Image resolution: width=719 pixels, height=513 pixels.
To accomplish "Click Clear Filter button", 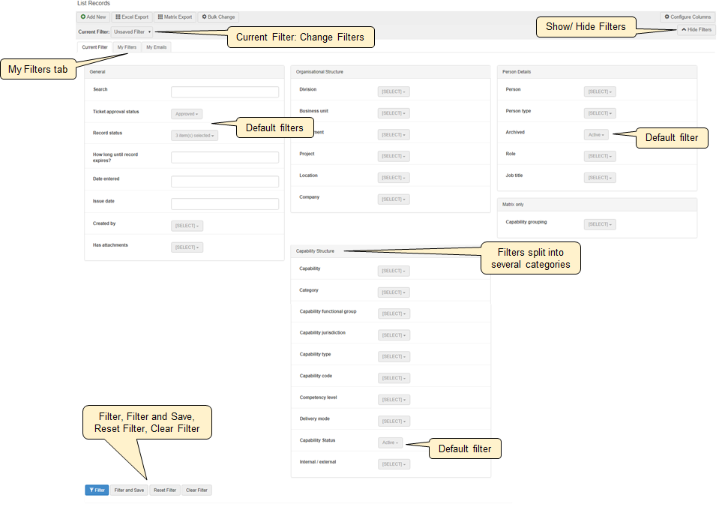I will pyautogui.click(x=196, y=490).
